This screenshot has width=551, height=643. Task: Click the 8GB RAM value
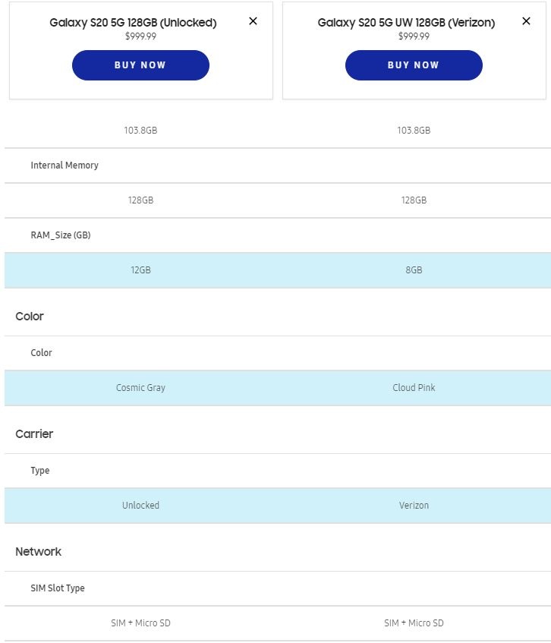(414, 270)
